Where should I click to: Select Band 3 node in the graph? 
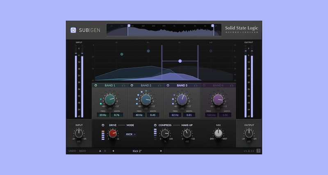[180, 61]
